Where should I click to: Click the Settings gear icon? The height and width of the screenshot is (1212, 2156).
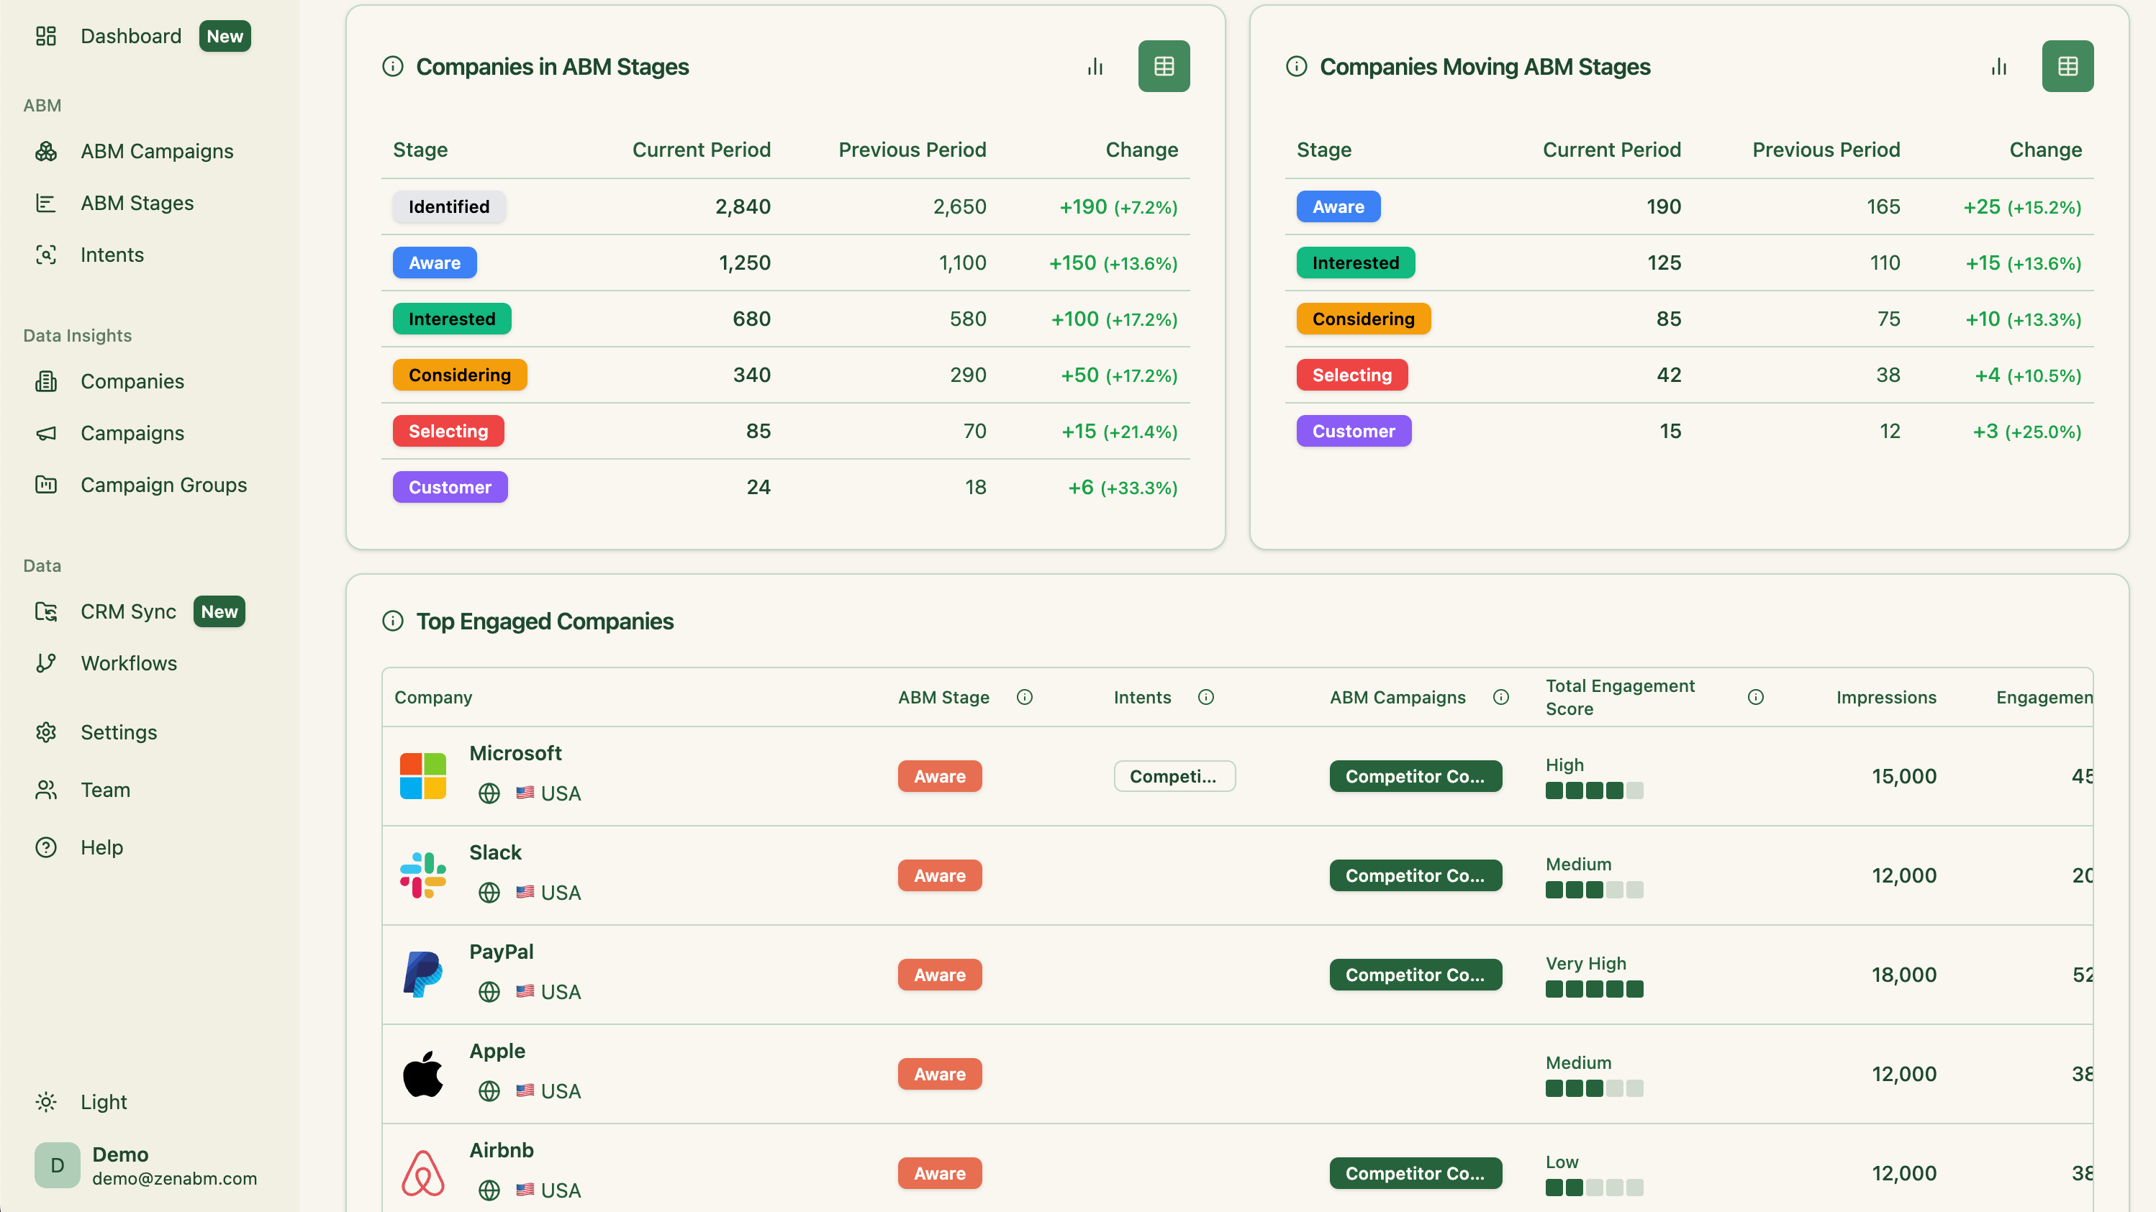pyautogui.click(x=46, y=733)
